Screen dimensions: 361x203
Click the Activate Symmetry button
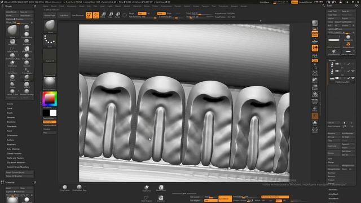pos(275,197)
